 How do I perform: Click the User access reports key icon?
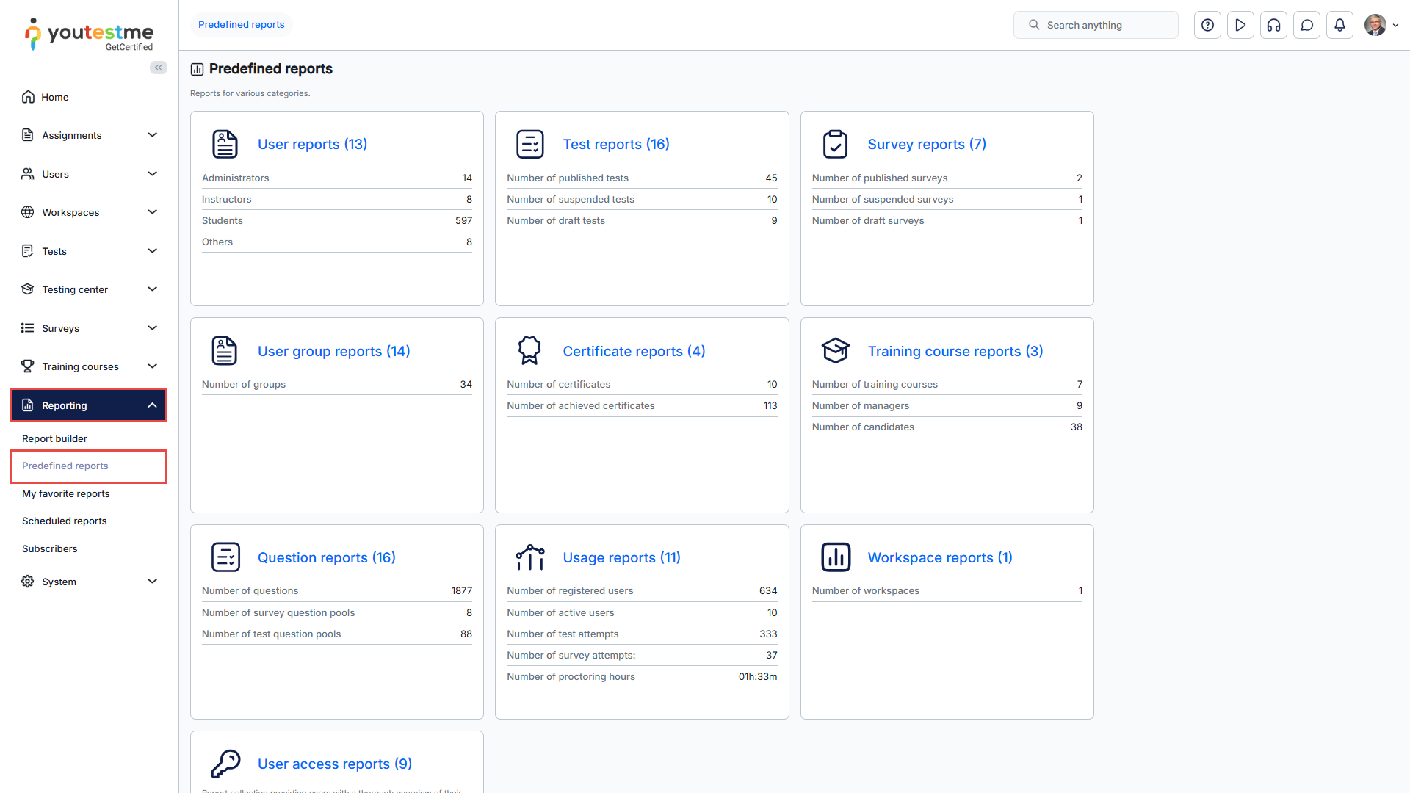point(225,764)
